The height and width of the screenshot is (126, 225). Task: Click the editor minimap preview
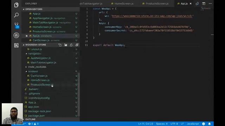[x=205, y=9]
